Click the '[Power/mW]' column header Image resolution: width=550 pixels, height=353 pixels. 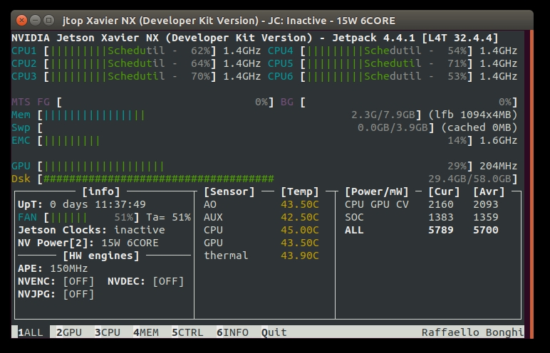[377, 191]
